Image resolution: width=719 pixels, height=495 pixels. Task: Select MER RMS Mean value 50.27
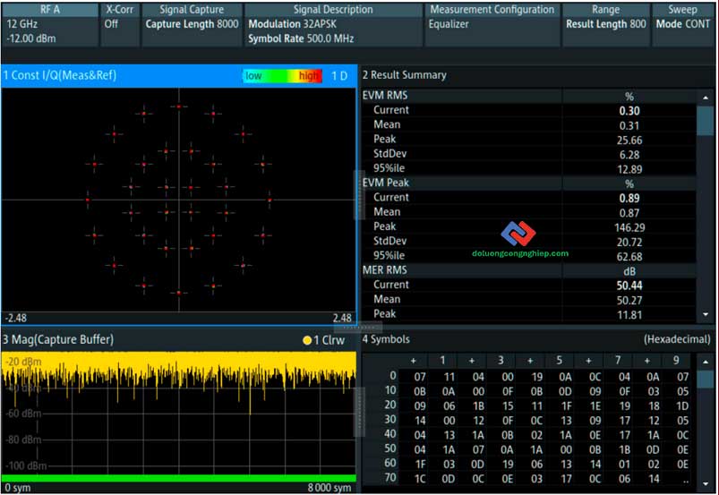pyautogui.click(x=629, y=301)
